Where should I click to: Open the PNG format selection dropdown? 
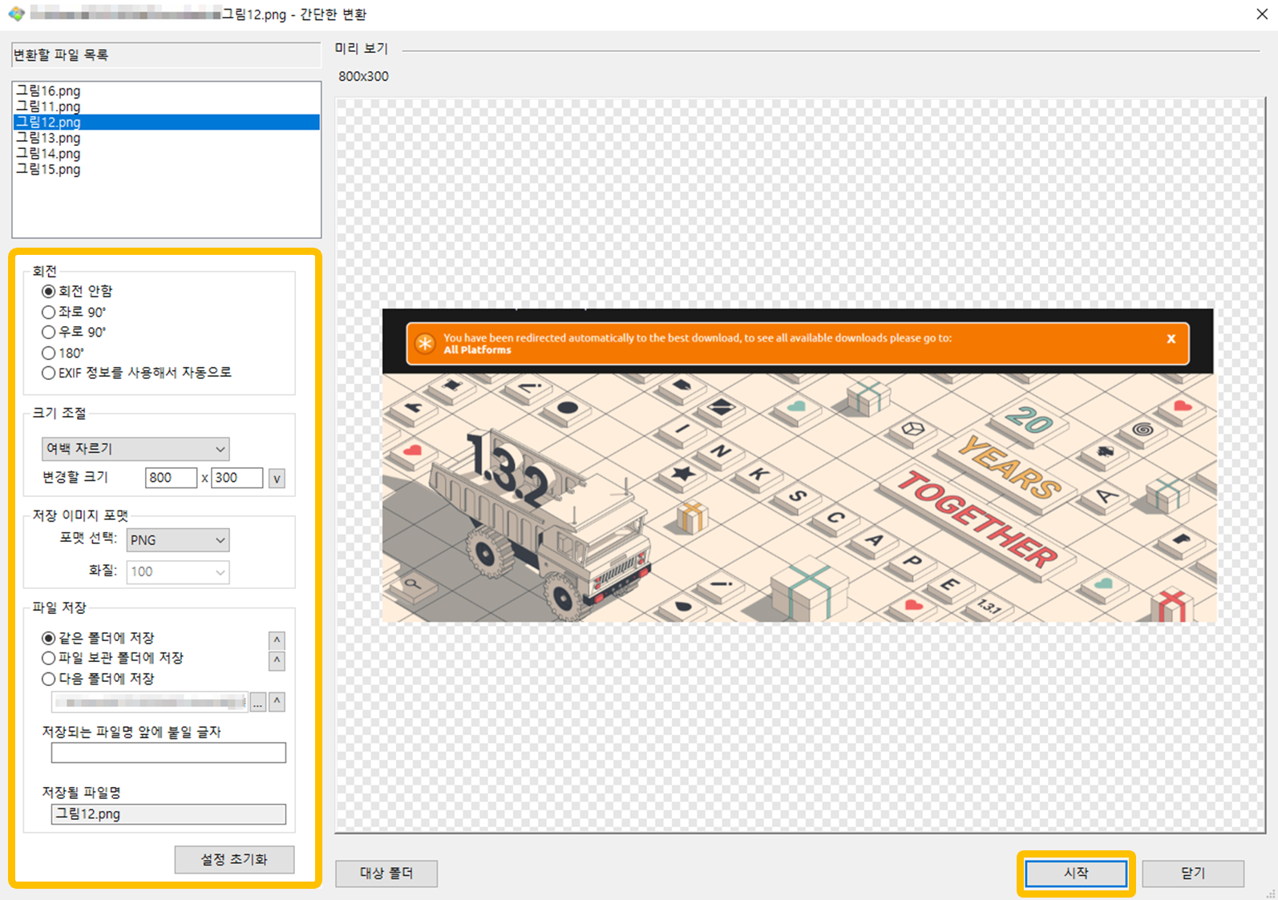tap(178, 540)
